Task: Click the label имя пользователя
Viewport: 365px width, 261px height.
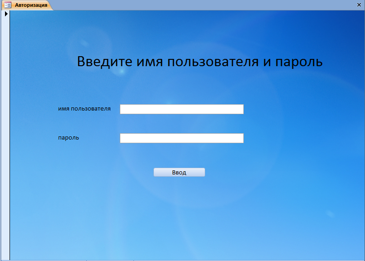Action: click(84, 109)
